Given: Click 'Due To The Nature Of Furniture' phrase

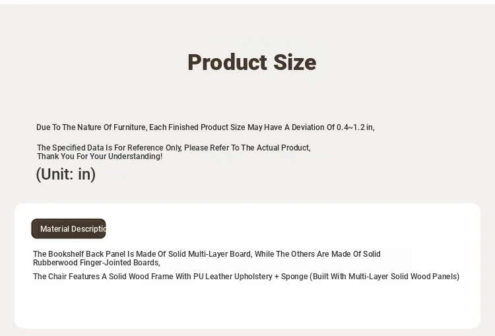Looking at the screenshot, I should (x=91, y=127).
